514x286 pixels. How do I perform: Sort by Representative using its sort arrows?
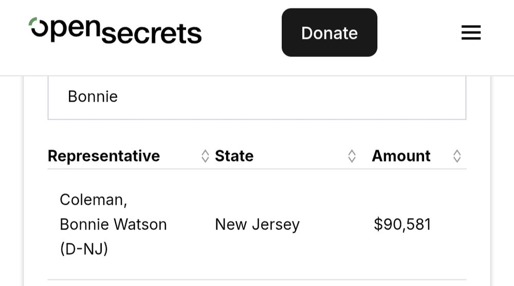(205, 156)
